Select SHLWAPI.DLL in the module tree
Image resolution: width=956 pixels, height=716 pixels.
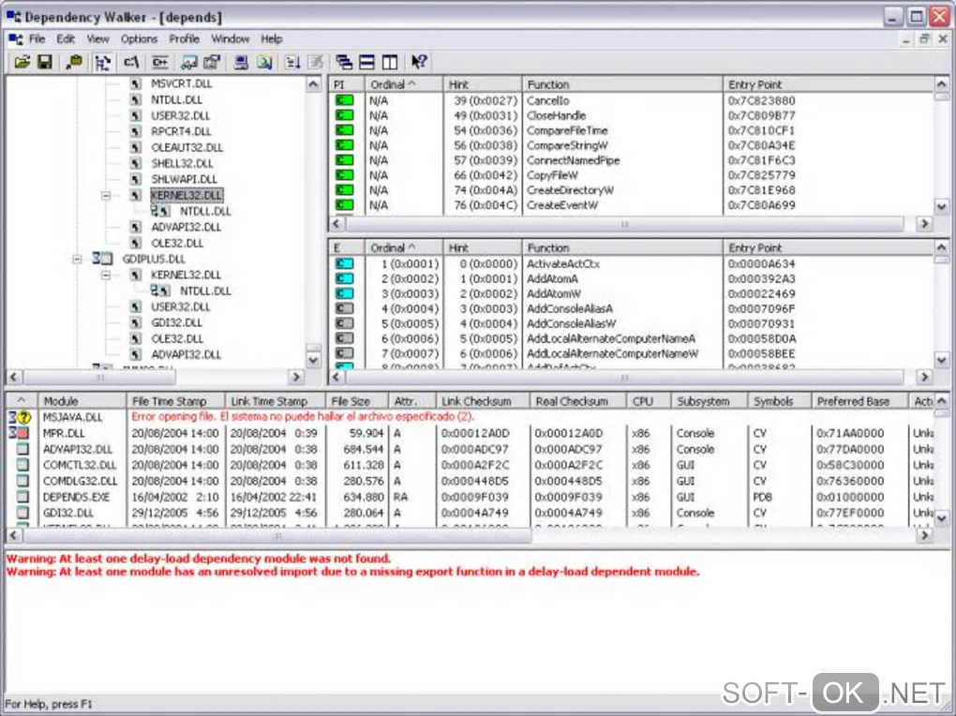(184, 179)
